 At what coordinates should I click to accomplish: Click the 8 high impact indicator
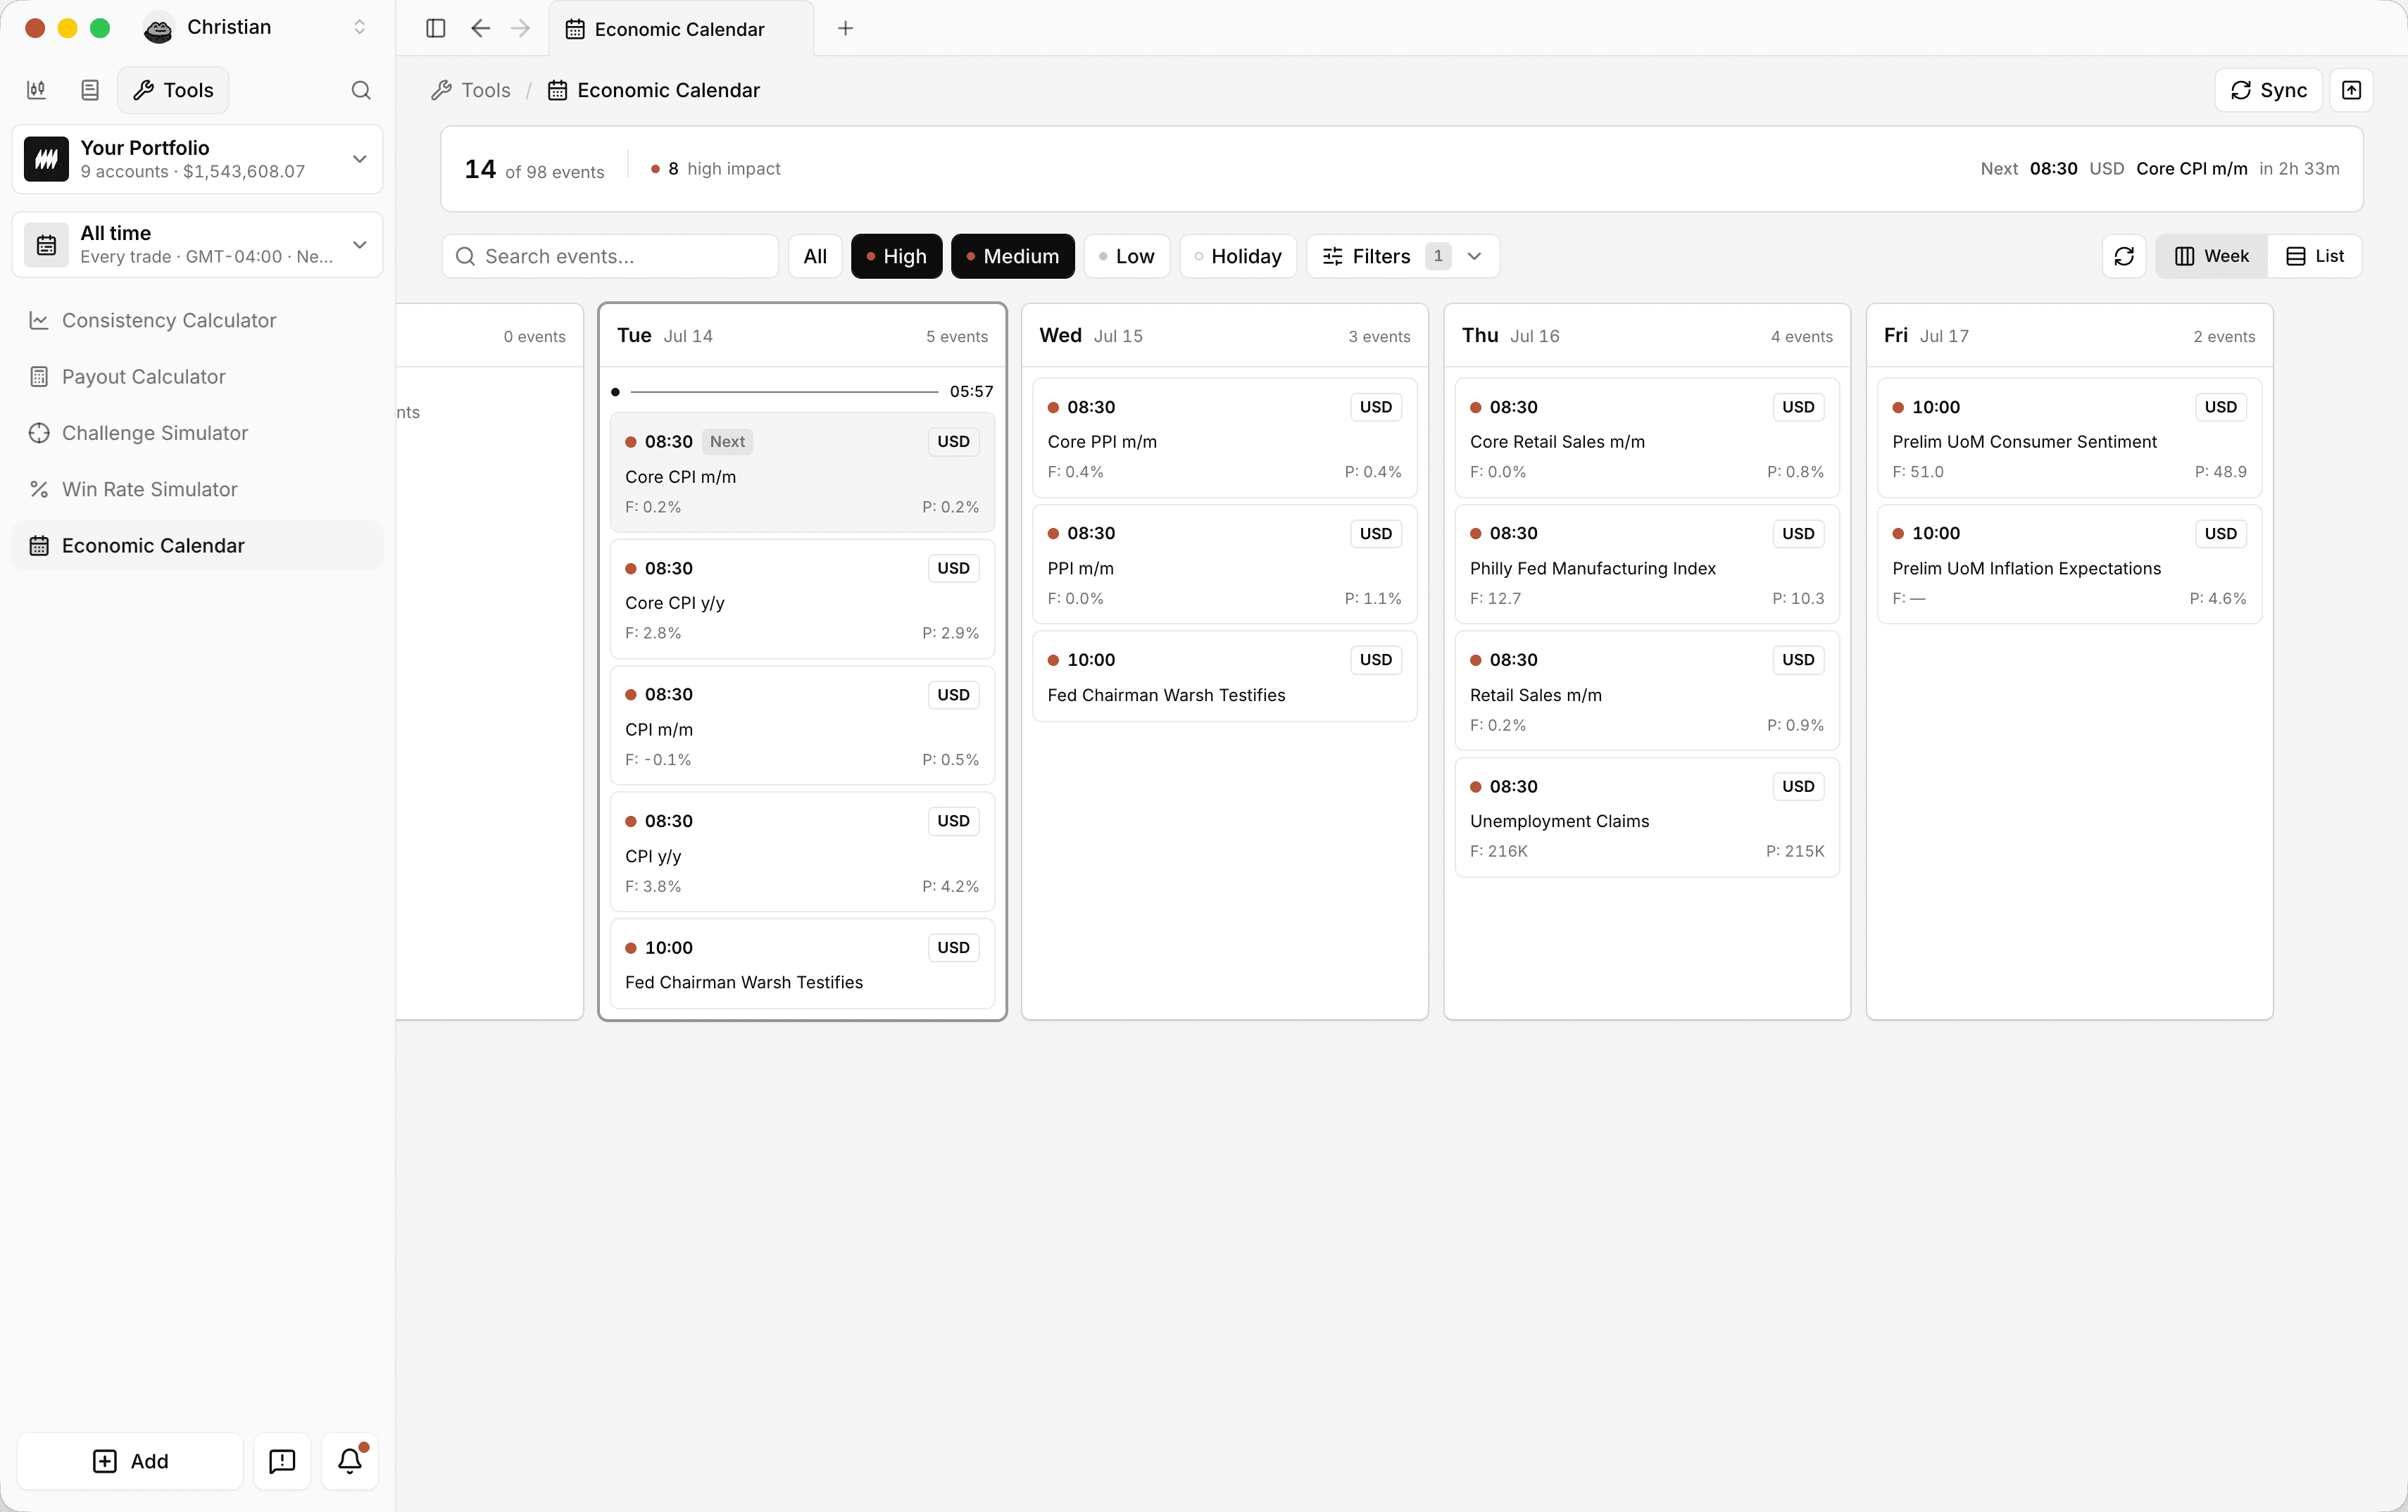pos(716,169)
